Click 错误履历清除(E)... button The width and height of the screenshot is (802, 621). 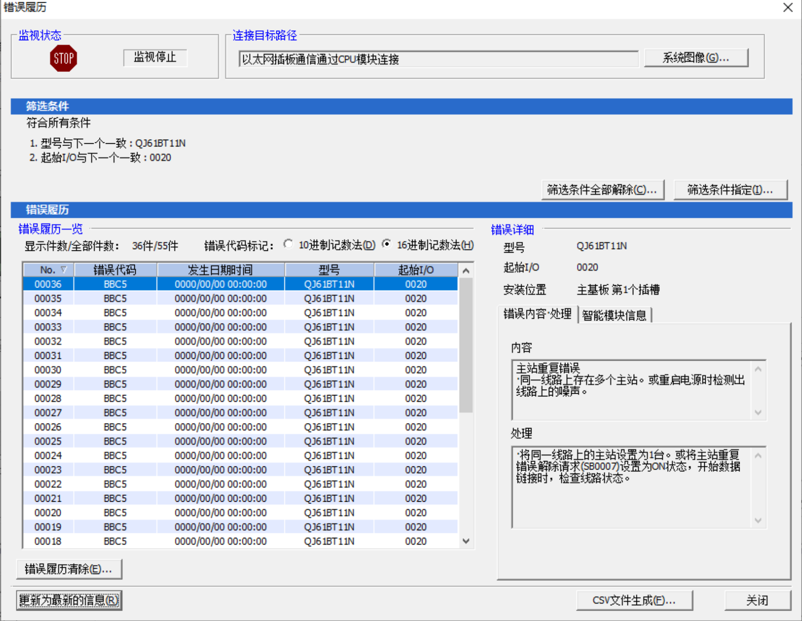point(69,569)
